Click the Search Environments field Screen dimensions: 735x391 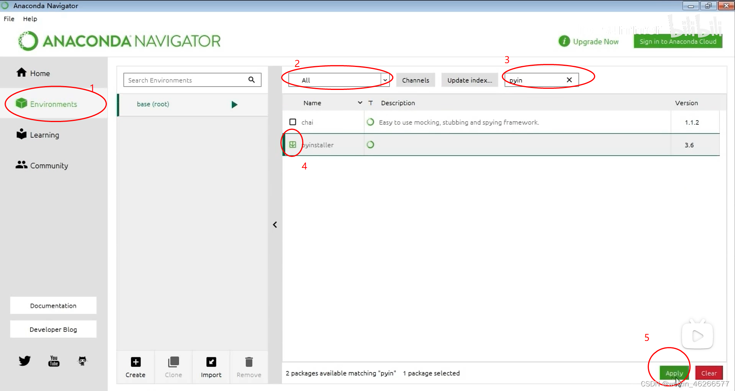[x=192, y=80]
